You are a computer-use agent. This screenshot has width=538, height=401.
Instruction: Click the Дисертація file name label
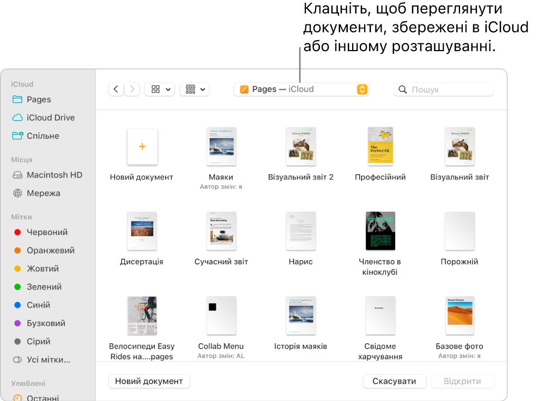tap(142, 262)
